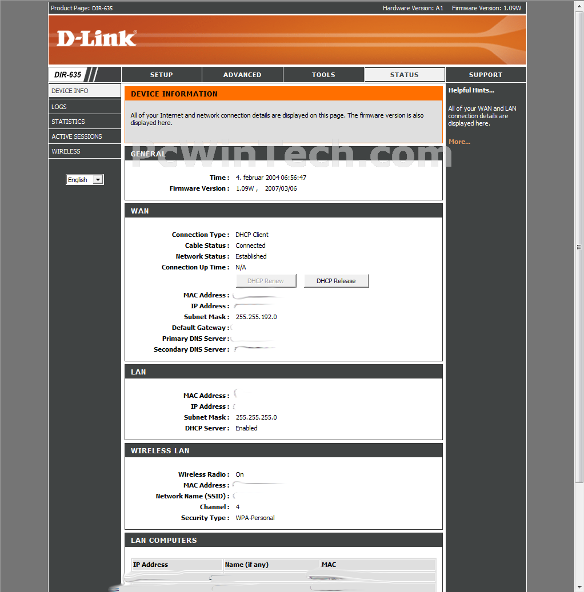Open LOGS page in sidebar
584x592 pixels.
[85, 107]
